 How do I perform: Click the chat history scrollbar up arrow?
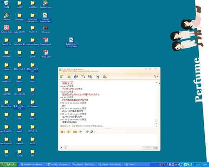click(x=156, y=83)
